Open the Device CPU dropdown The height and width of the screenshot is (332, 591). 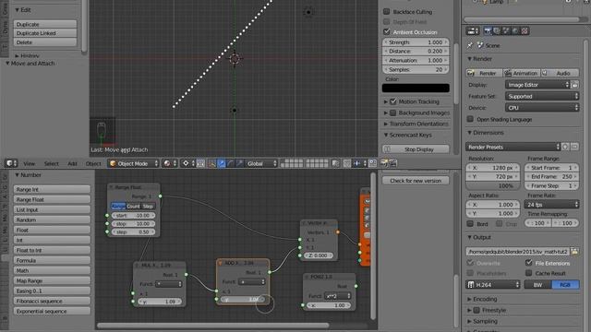(542, 108)
